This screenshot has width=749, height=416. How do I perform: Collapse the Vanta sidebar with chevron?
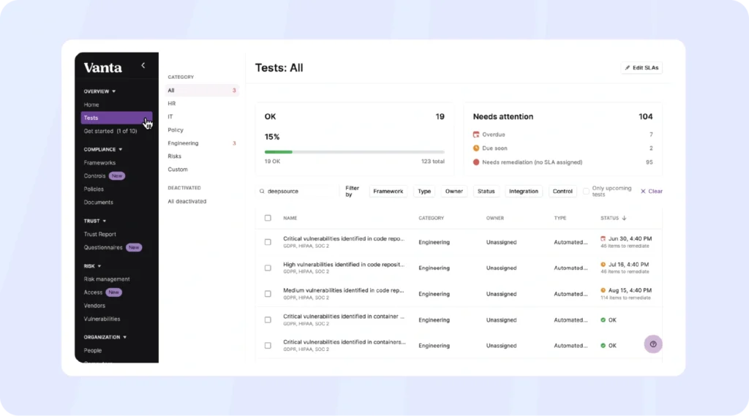coord(143,65)
